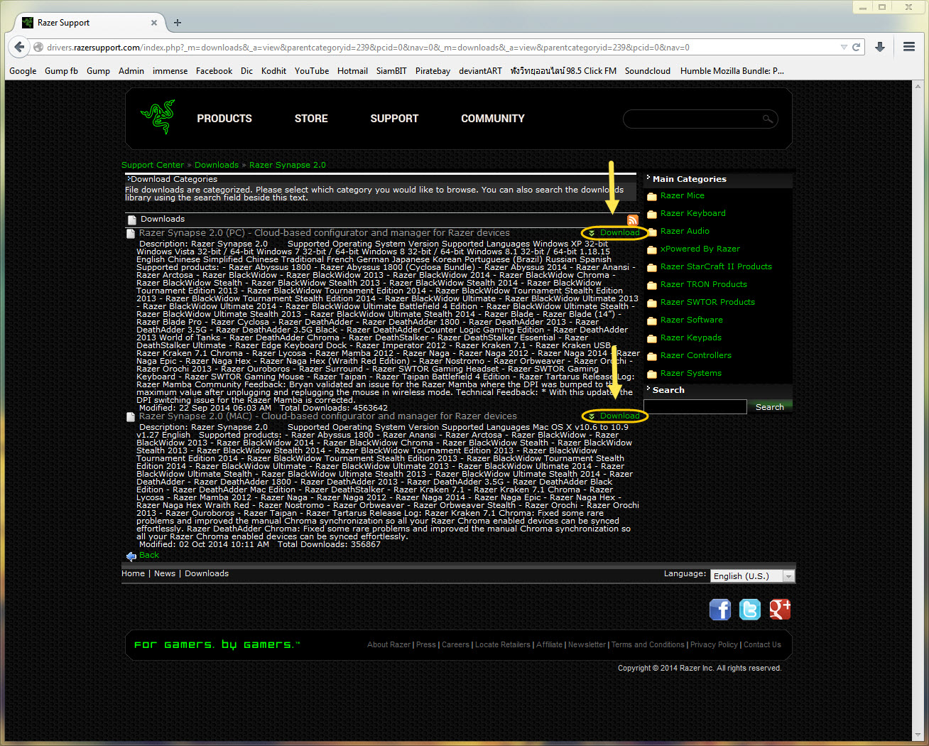Click the RSS feed icon in Downloads
The height and width of the screenshot is (746, 929).
tap(632, 220)
